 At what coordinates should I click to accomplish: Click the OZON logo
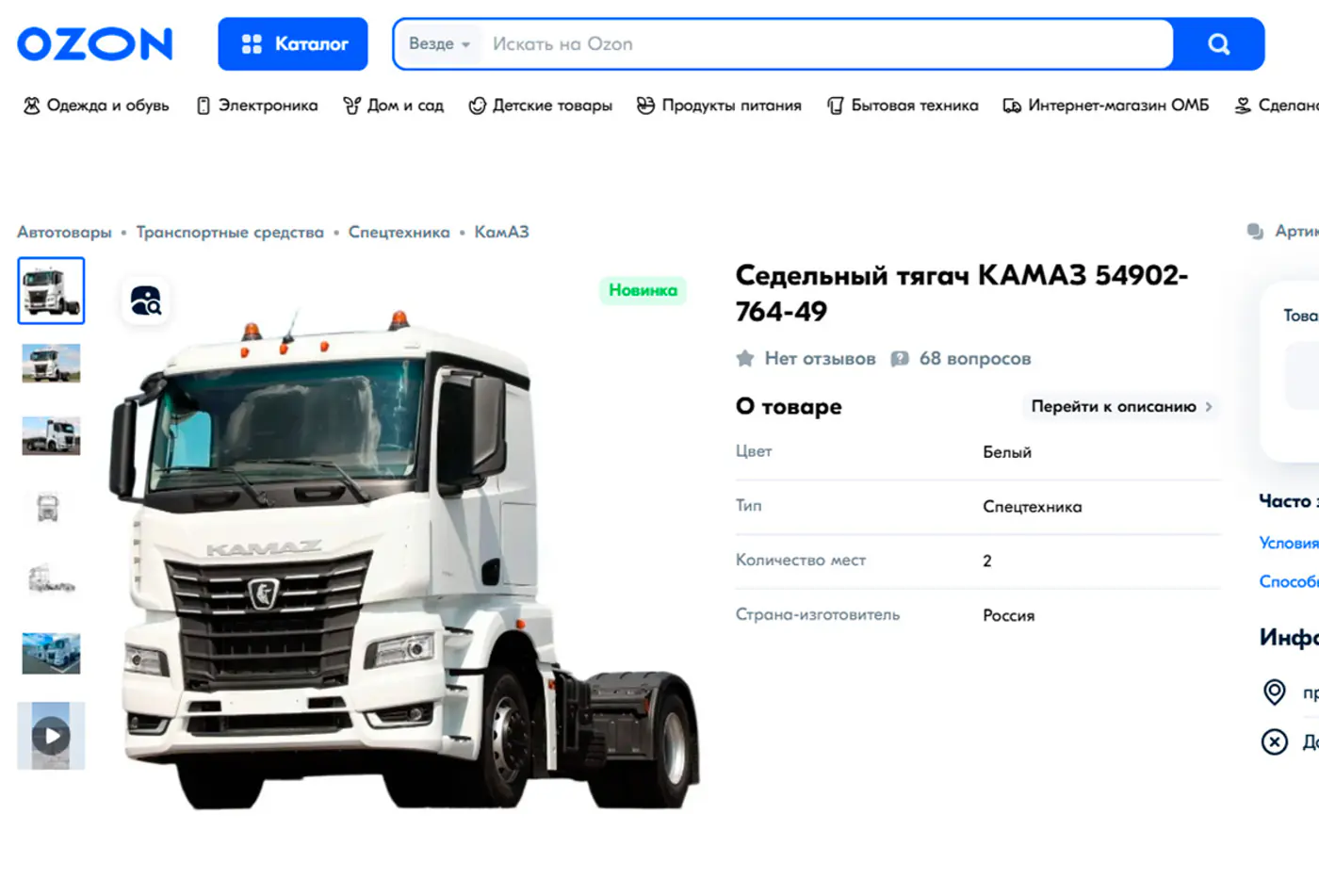(x=95, y=44)
